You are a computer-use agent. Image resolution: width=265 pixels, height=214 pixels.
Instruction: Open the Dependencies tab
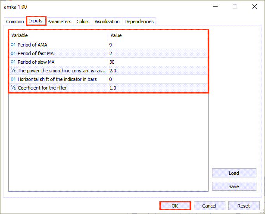pos(139,22)
